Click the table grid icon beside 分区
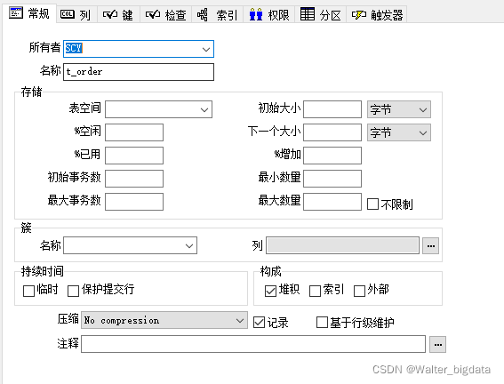The width and height of the screenshot is (504, 384). coord(308,14)
